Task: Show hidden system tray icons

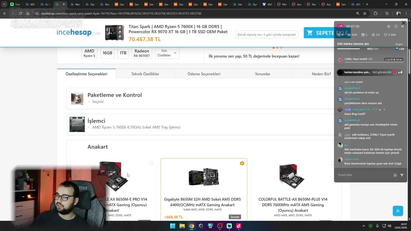Action: click(363, 226)
